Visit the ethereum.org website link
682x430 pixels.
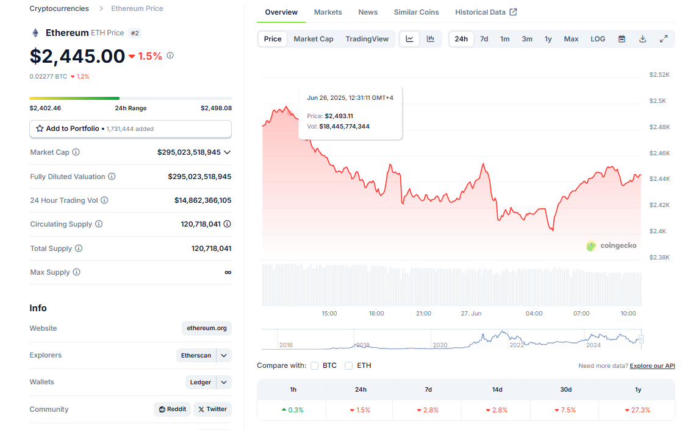coord(207,328)
